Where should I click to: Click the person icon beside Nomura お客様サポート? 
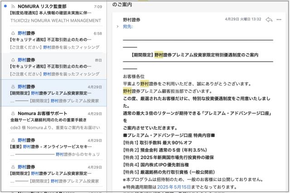13,113
